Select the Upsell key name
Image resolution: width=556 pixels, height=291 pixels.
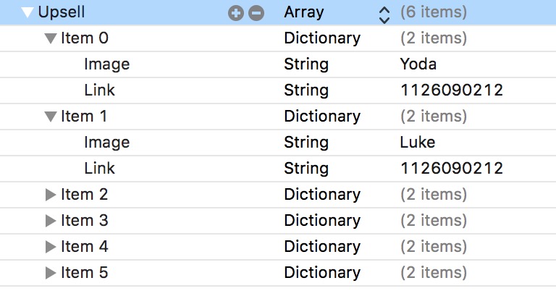click(63, 13)
